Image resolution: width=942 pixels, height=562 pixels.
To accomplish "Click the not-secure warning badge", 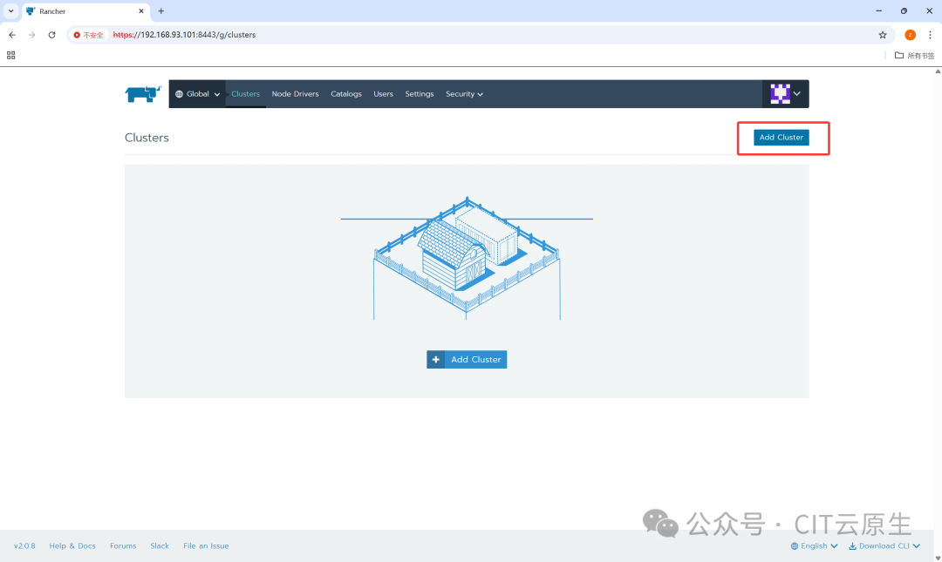I will tap(88, 35).
